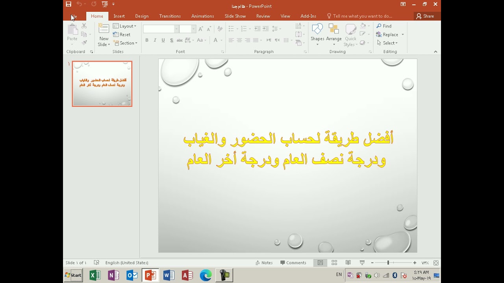
Task: Click the Bullets list icon
Action: pos(231,29)
